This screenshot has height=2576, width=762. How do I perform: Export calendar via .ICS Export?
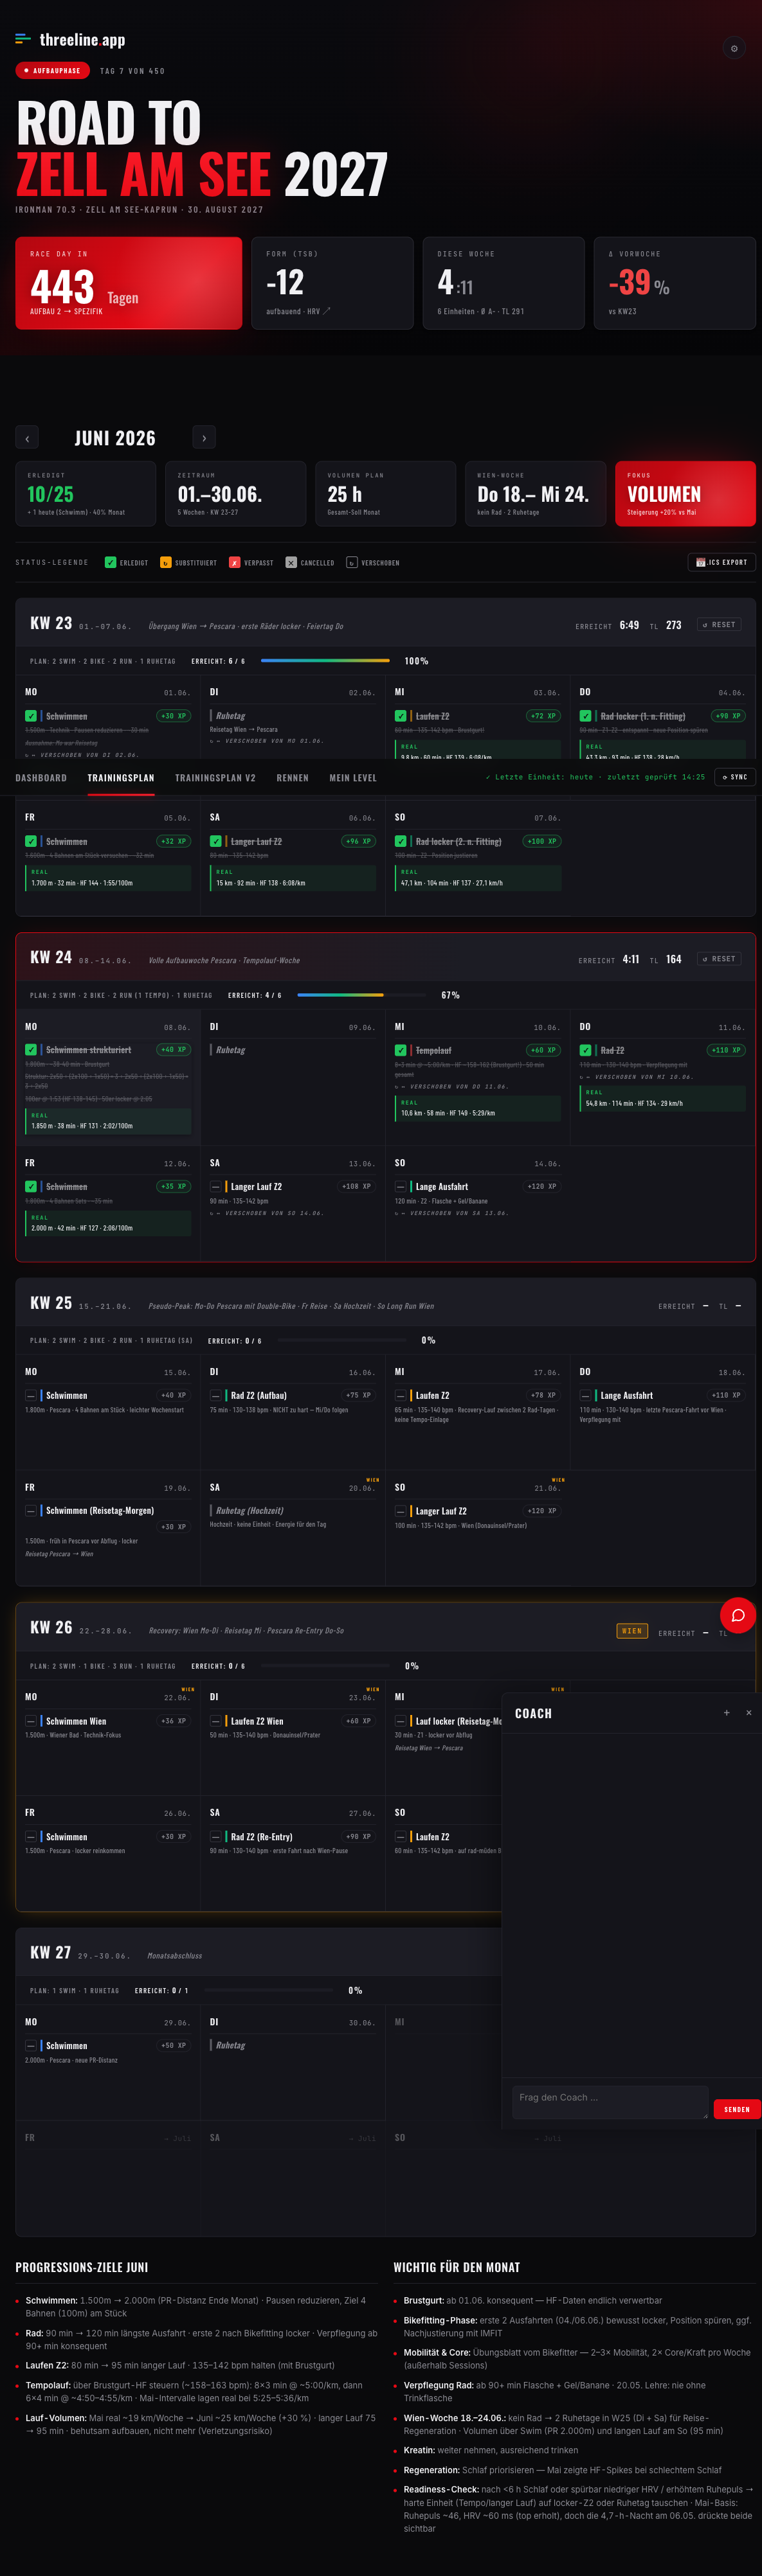pos(721,562)
